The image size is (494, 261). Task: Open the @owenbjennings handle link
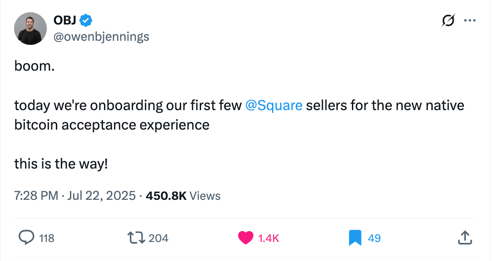click(x=101, y=37)
